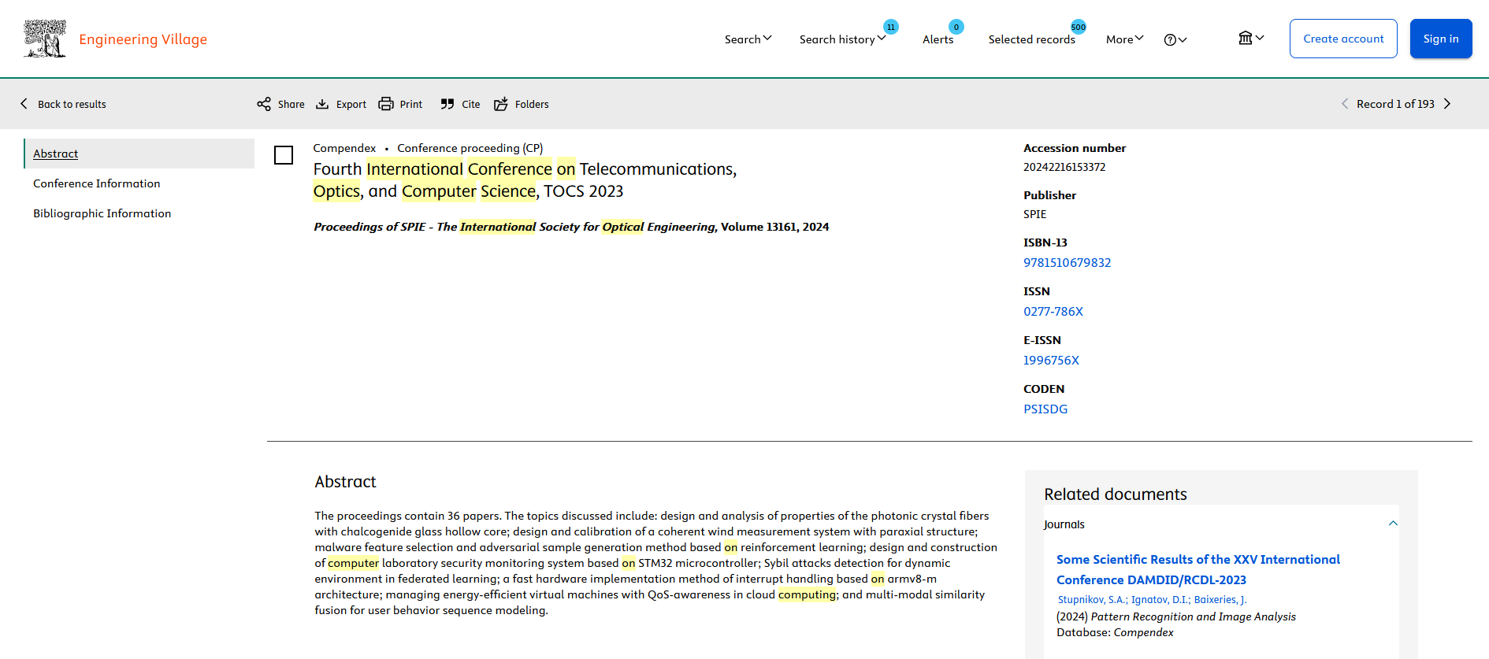Click the Engineering Village tree logo
The height and width of the screenshot is (659, 1489).
(45, 39)
